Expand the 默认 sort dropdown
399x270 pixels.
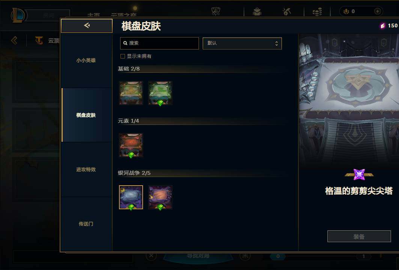coord(242,43)
